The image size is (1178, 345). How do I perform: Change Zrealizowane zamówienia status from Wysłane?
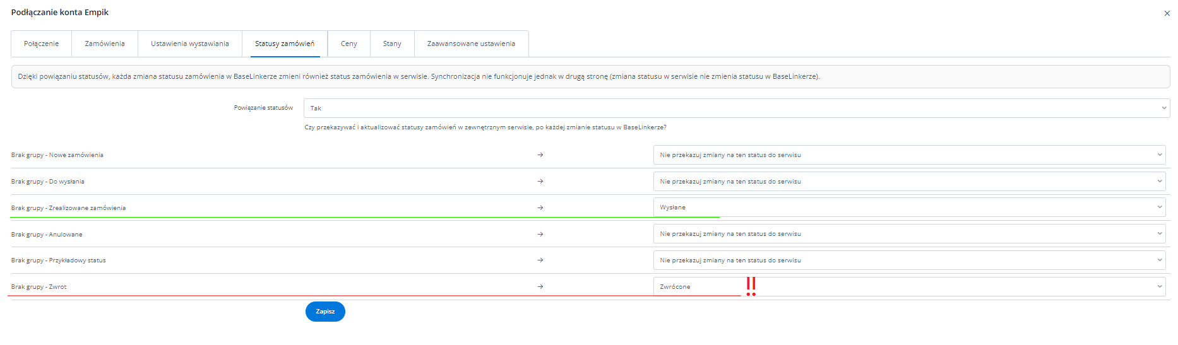pos(909,208)
